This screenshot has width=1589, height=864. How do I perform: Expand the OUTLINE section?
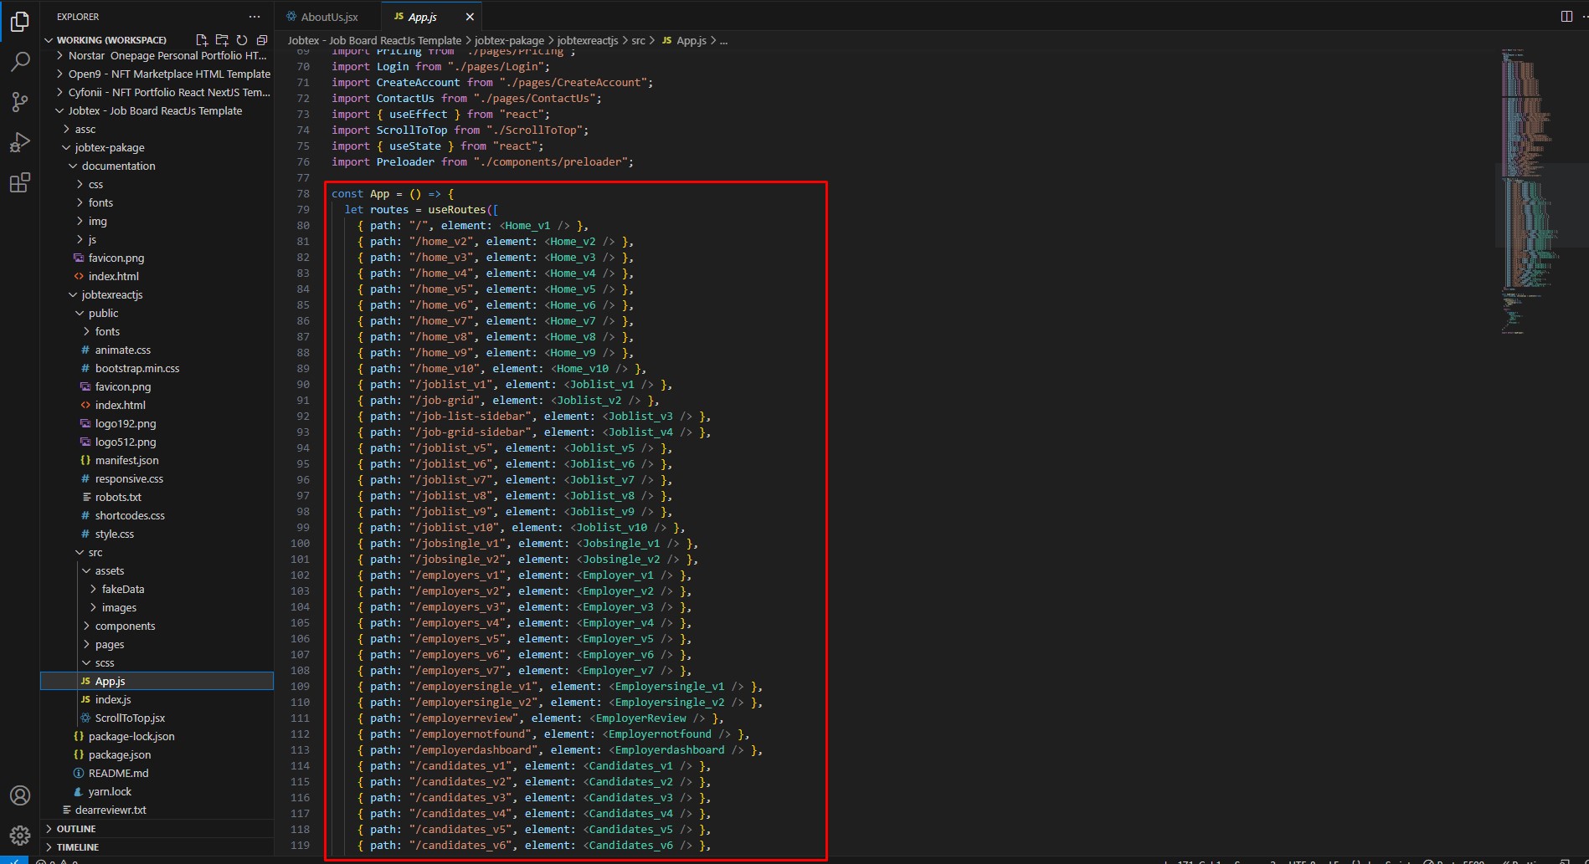(76, 829)
